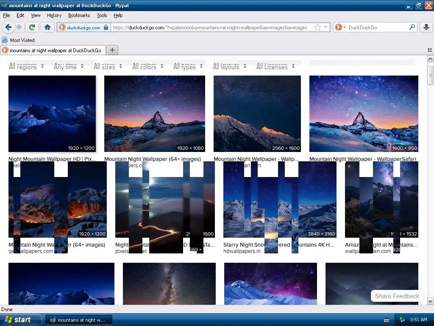This screenshot has height=326, width=434.
Task: Click the DuckDuckGo search input field
Action: 378,28
